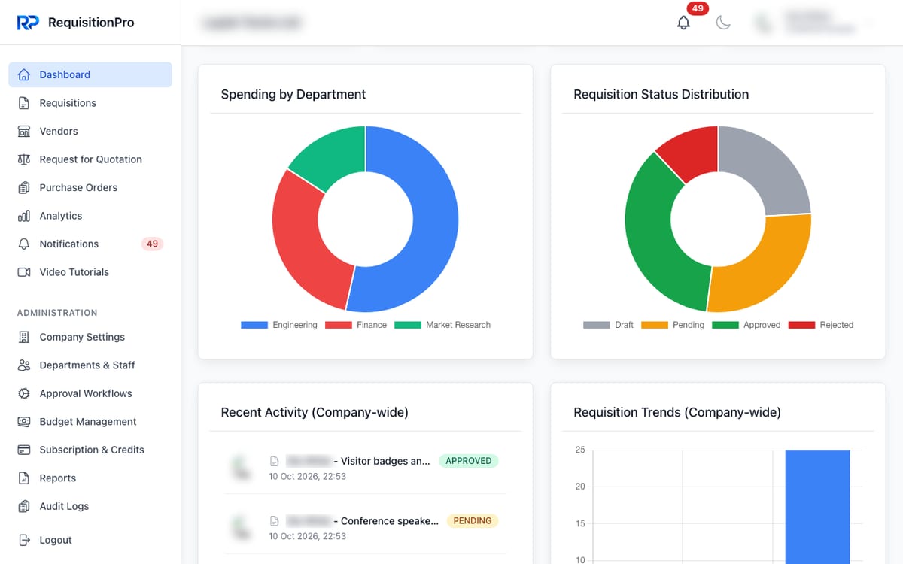The height and width of the screenshot is (564, 903).
Task: Click the Spending by Department heading
Action: click(293, 94)
